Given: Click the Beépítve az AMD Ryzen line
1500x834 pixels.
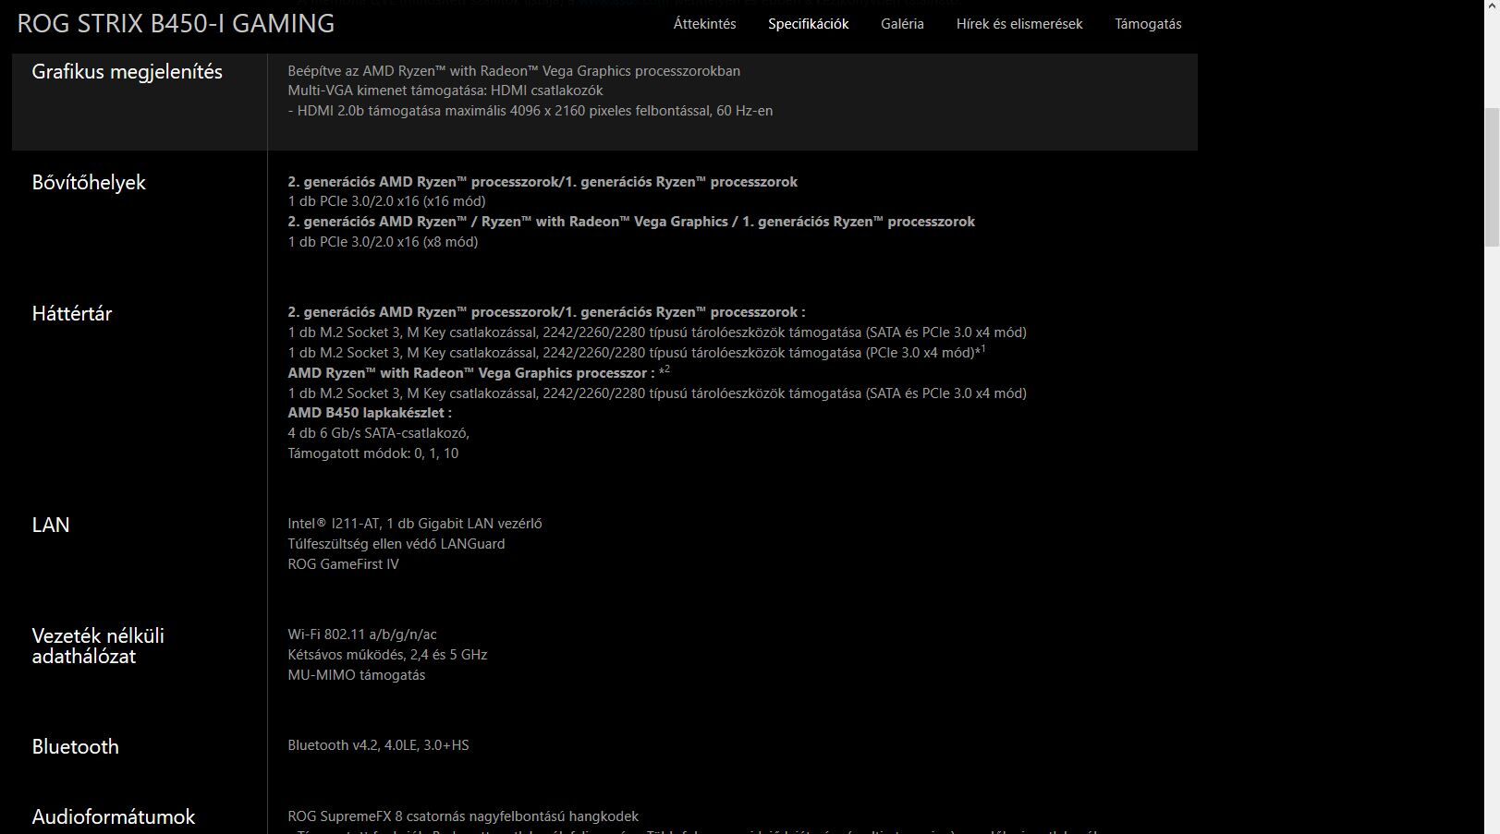Looking at the screenshot, I should [x=514, y=71].
